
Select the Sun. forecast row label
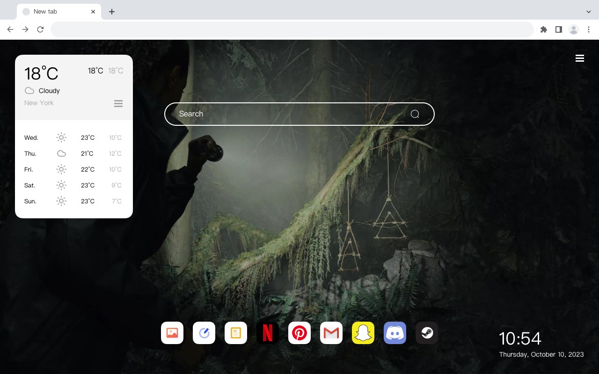[30, 201]
